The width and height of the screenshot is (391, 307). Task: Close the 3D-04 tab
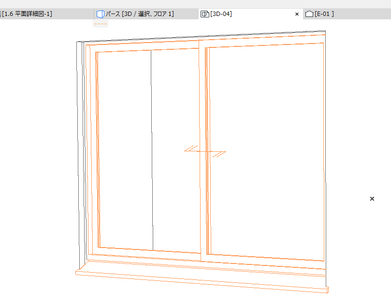[297, 14]
